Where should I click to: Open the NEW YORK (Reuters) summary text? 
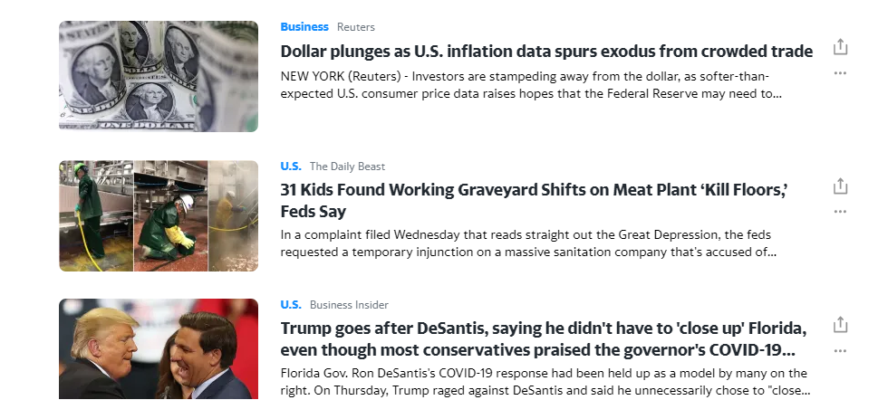pos(531,85)
